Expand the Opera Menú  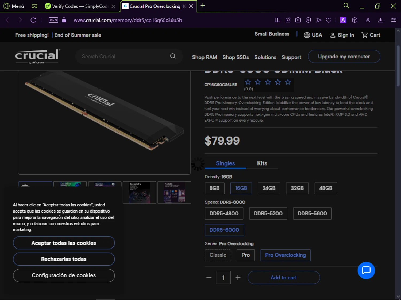point(14,6)
